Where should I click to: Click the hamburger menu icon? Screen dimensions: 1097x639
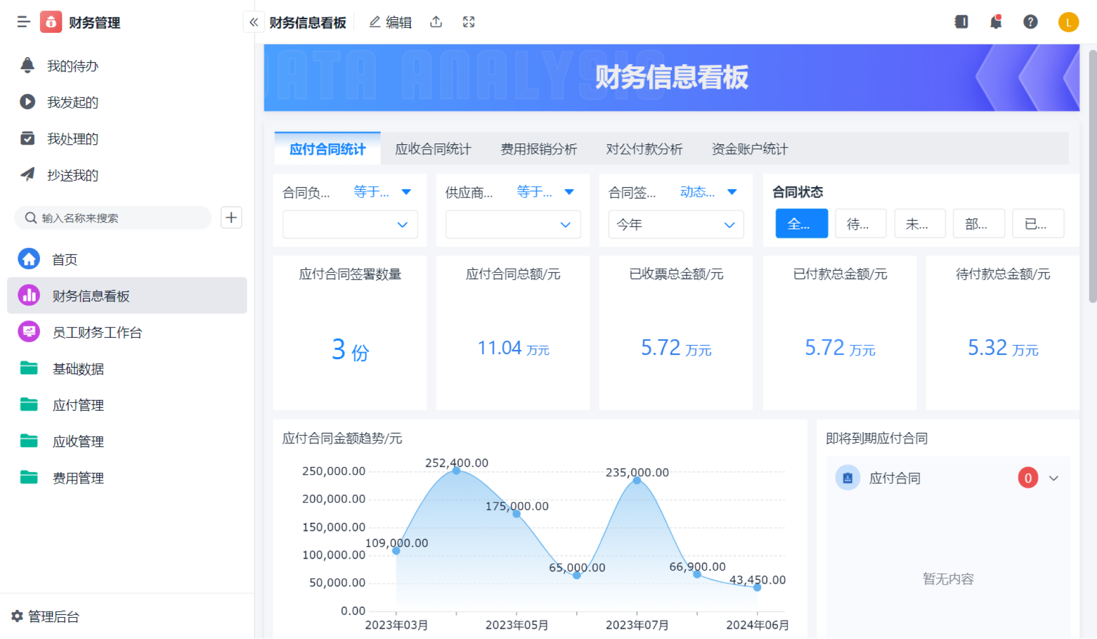[x=23, y=22]
